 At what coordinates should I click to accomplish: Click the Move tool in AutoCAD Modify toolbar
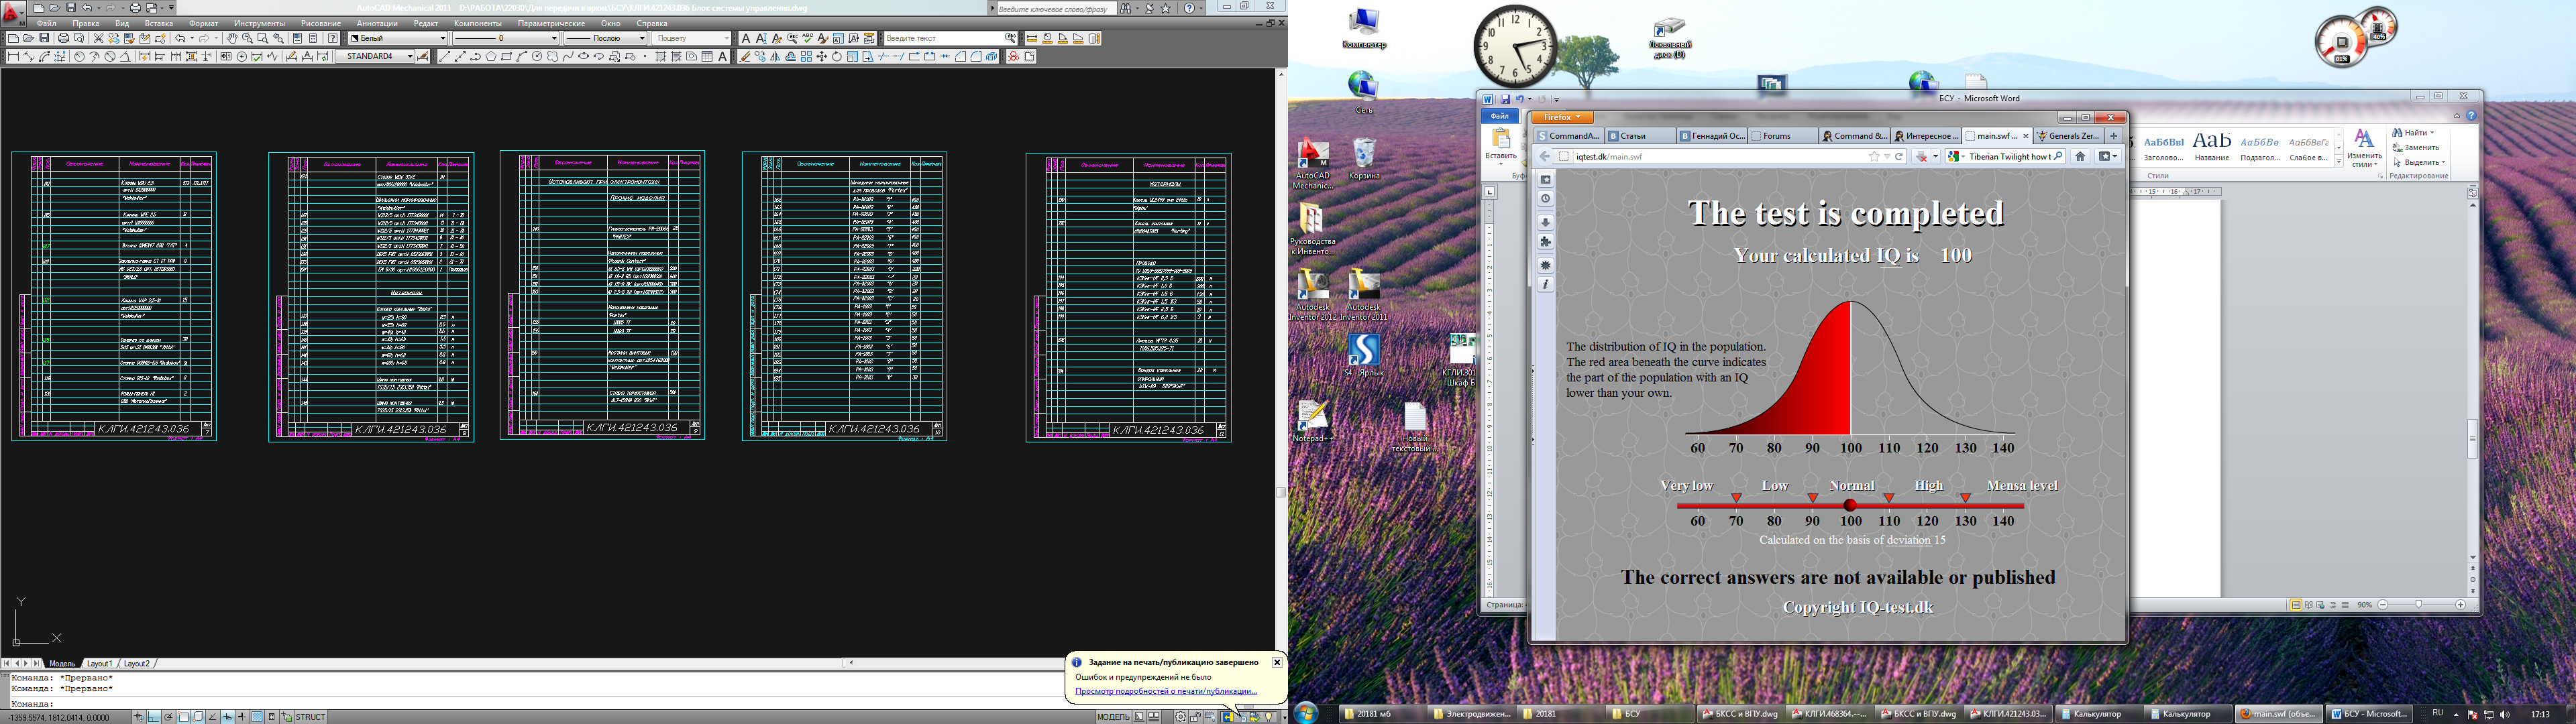(x=822, y=57)
